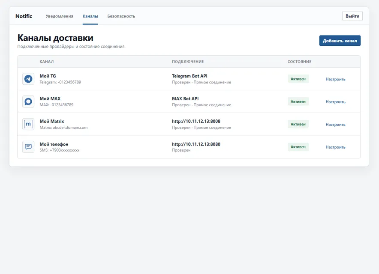Click the SMS icon for Мой телефон

point(28,147)
